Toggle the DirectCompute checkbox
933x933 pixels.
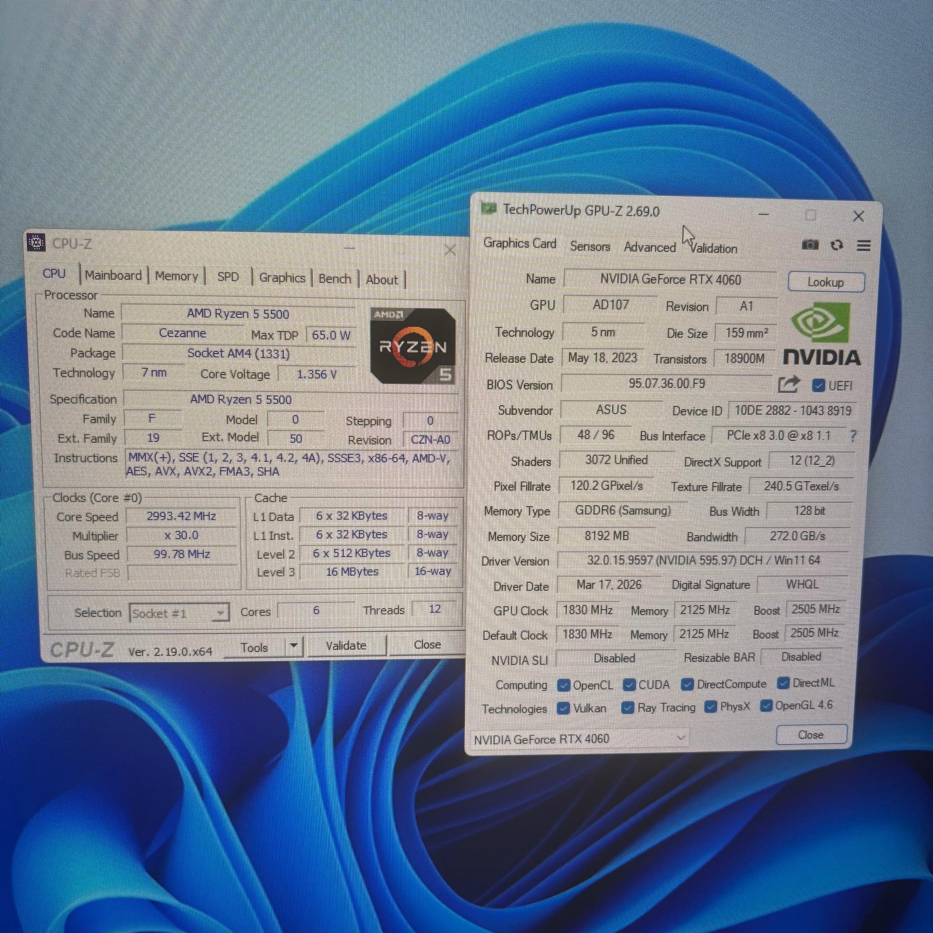point(687,684)
